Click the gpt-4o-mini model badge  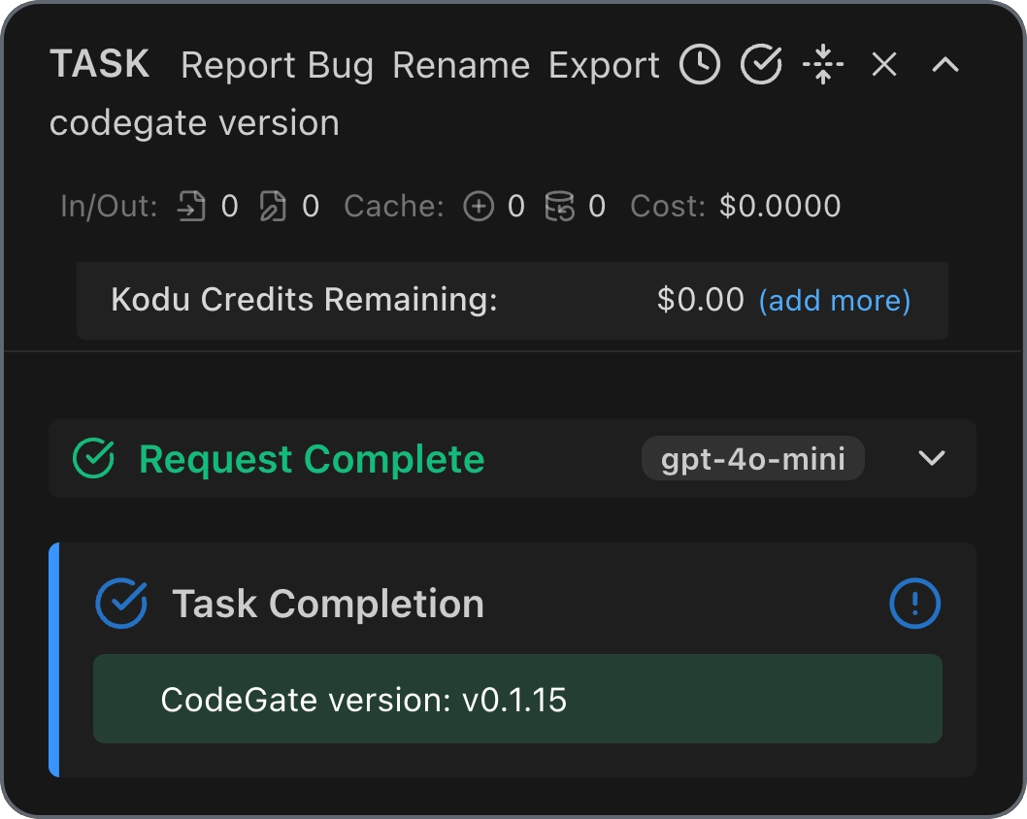coord(753,458)
